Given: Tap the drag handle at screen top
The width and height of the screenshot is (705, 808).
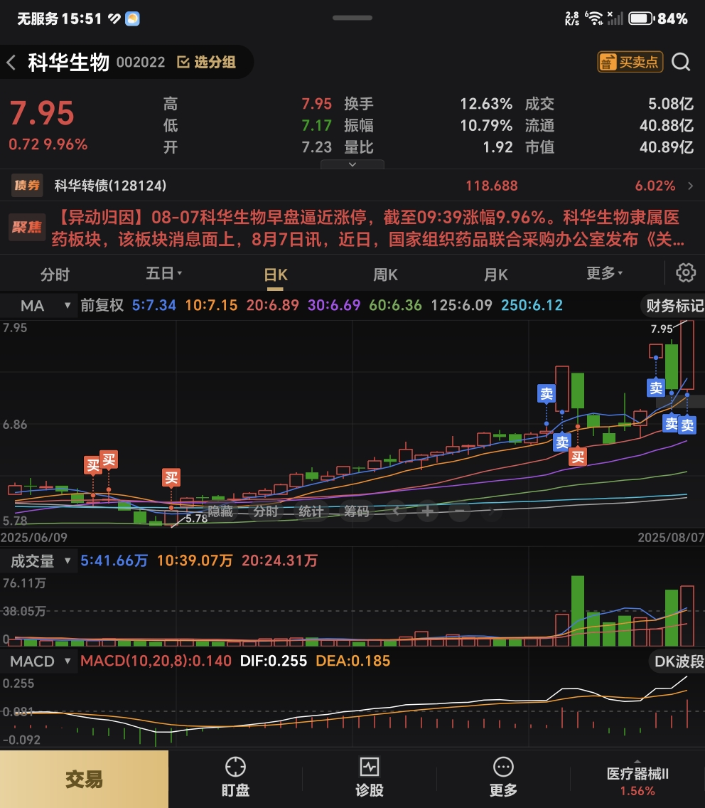Looking at the screenshot, I should click(352, 18).
